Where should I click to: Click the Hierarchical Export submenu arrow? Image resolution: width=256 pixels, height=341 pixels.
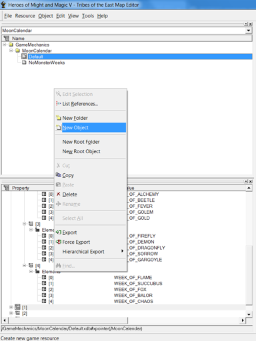point(122,251)
